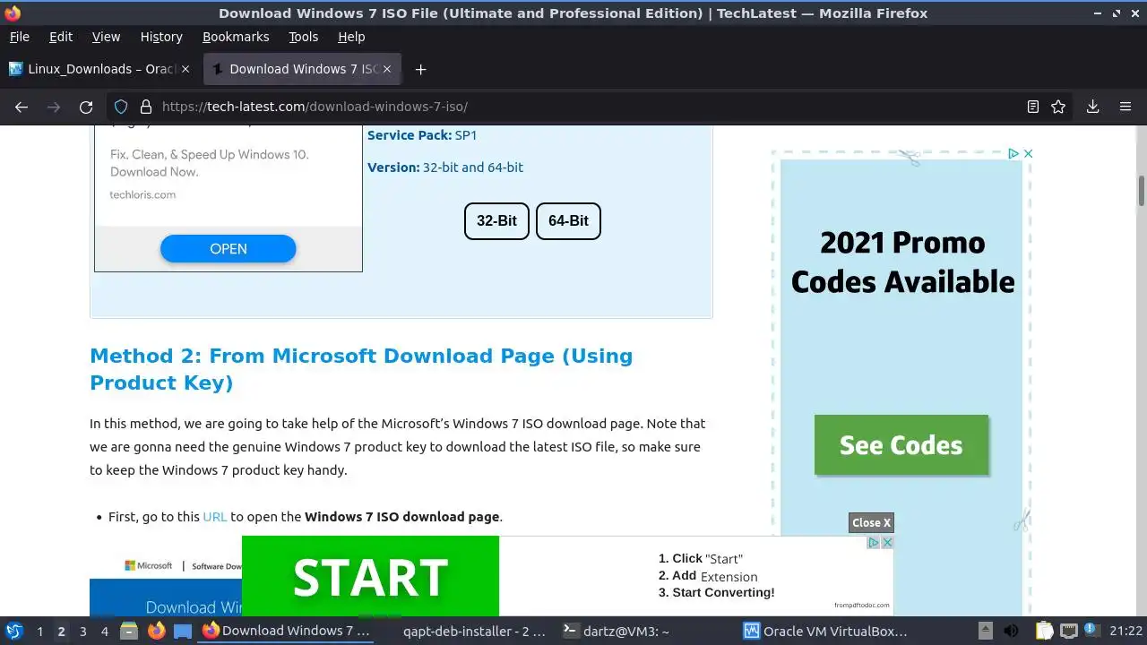Dismiss the bottom banner ad with its X icon
Image resolution: width=1147 pixels, height=645 pixels.
pyautogui.click(x=887, y=543)
